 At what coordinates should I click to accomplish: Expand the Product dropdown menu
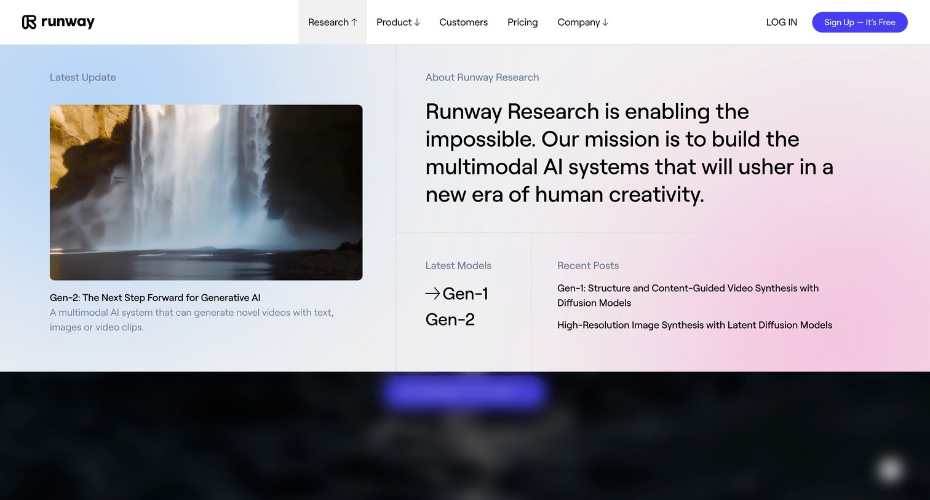[398, 22]
